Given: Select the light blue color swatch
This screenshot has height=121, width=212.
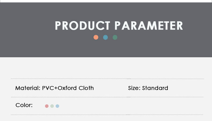Looking at the screenshot, I should (x=57, y=106).
